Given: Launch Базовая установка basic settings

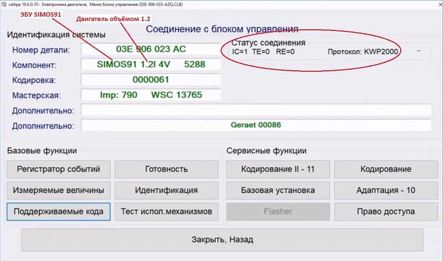Looking at the screenshot, I should (278, 190).
